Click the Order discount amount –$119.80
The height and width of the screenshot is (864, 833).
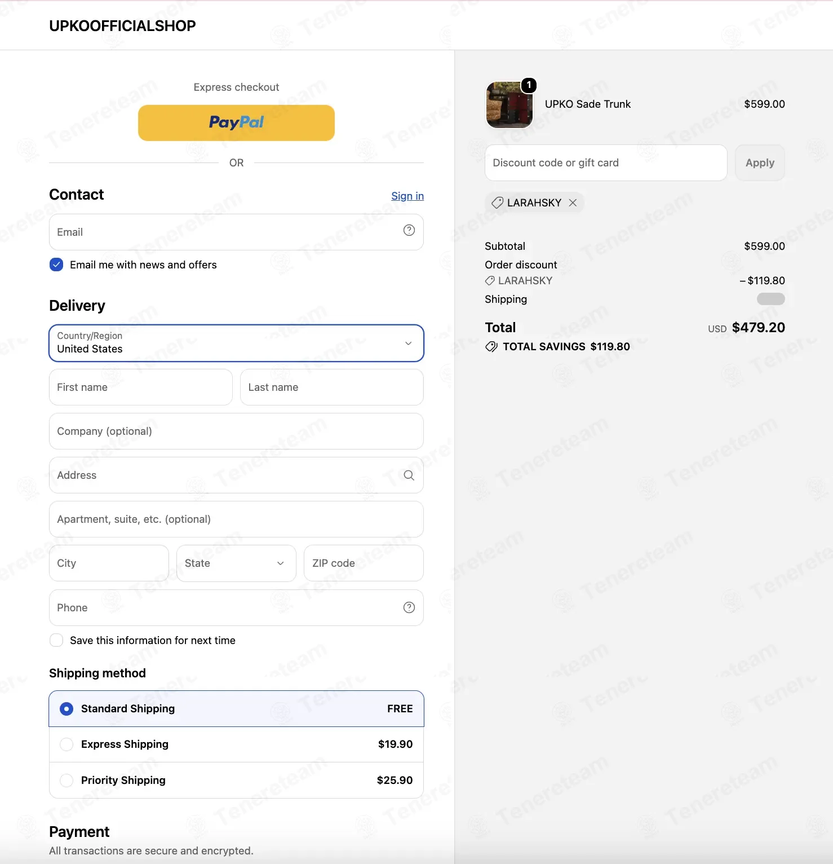[763, 280]
